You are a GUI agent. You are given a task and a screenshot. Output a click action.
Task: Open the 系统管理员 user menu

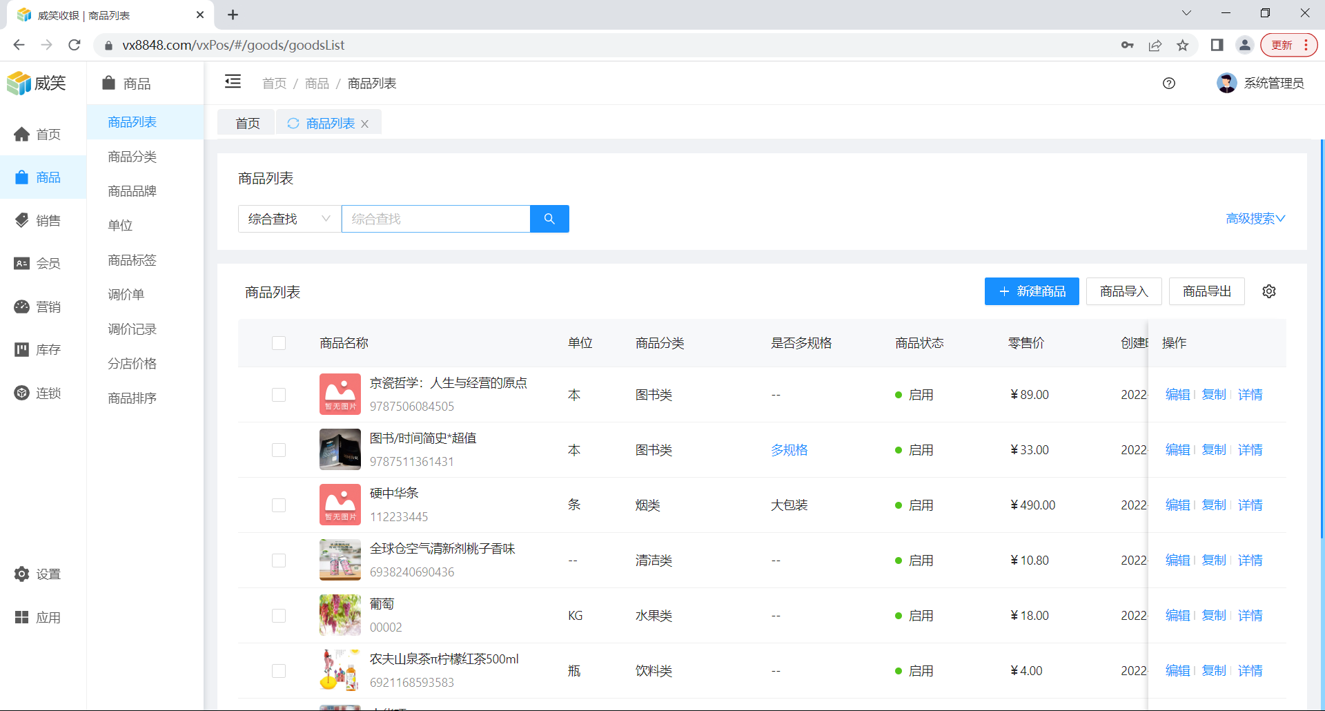pos(1261,84)
